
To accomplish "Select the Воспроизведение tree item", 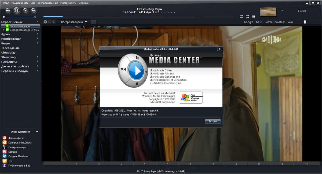I will [20, 26].
